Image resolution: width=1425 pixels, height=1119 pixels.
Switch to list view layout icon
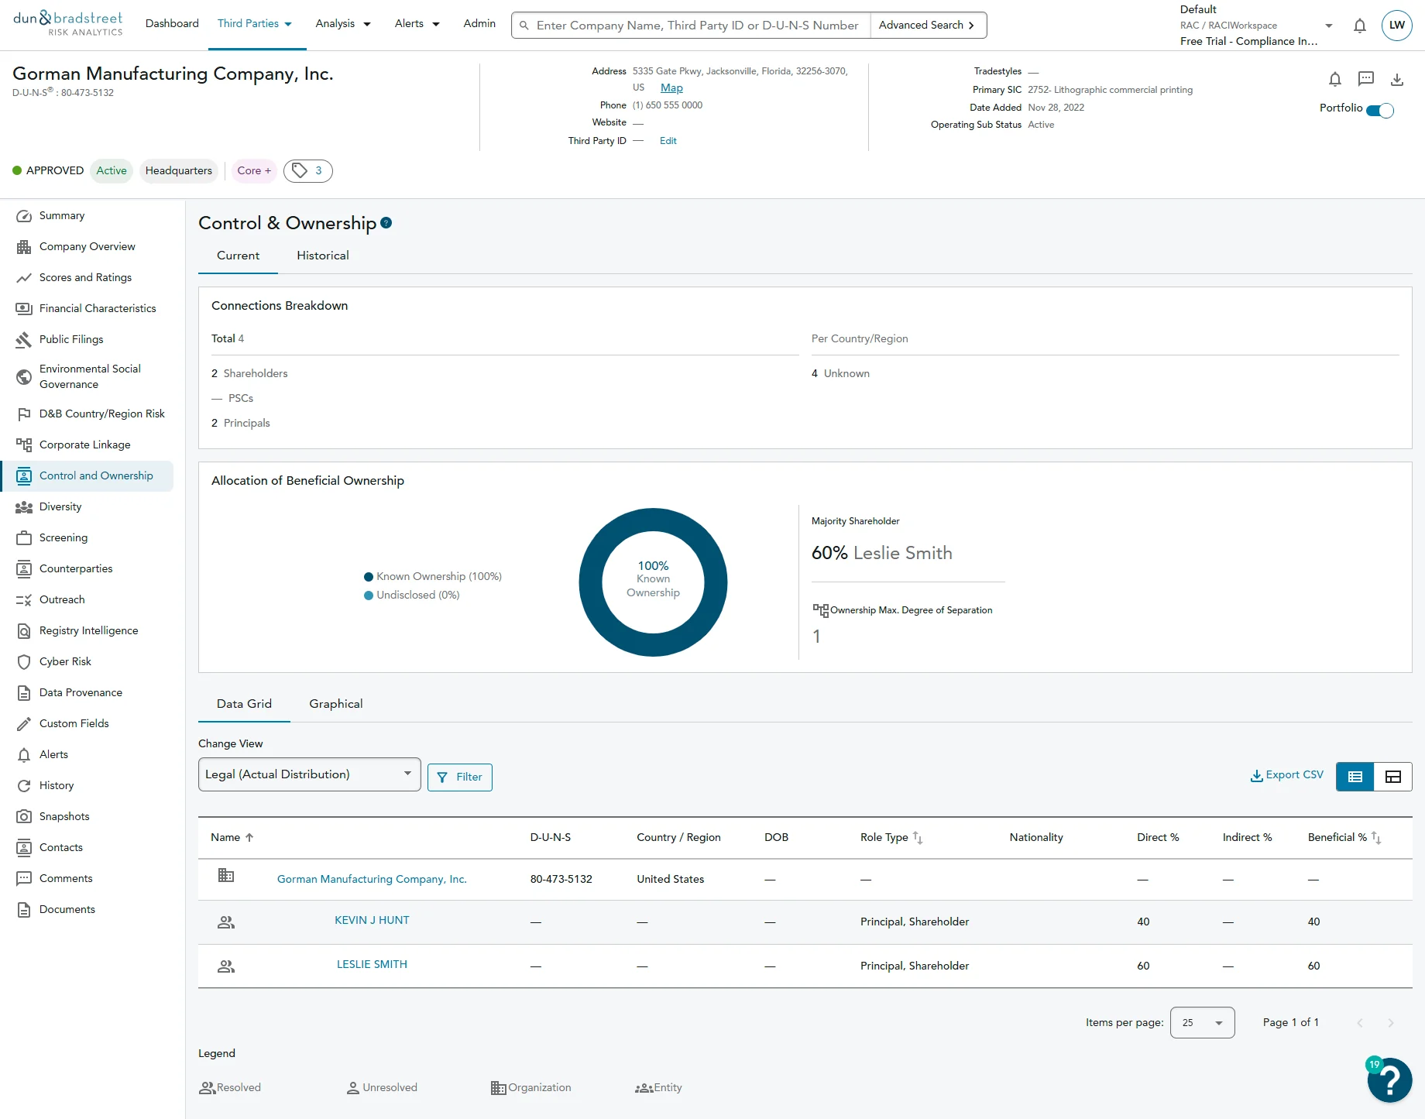tap(1355, 777)
